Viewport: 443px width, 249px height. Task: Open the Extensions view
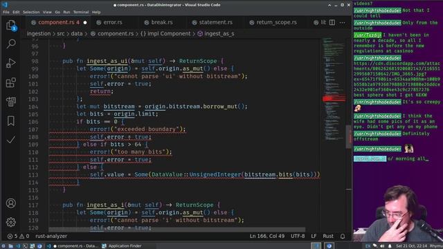tap(11, 83)
